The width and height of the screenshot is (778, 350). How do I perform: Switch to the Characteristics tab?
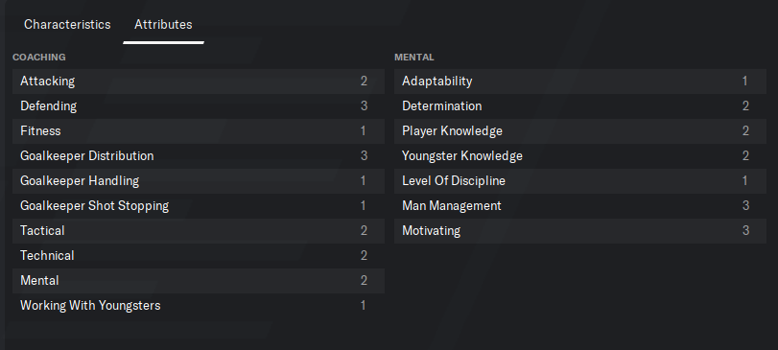click(x=67, y=24)
